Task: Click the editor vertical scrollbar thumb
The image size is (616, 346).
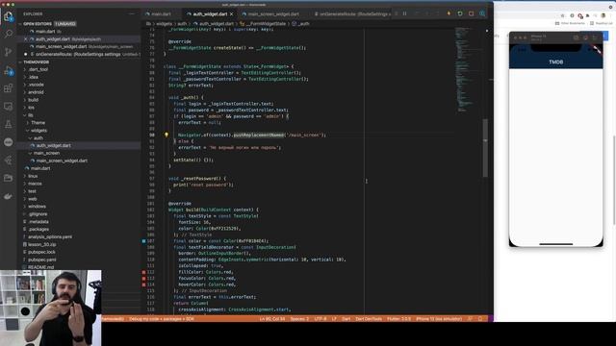Action: 485,147
